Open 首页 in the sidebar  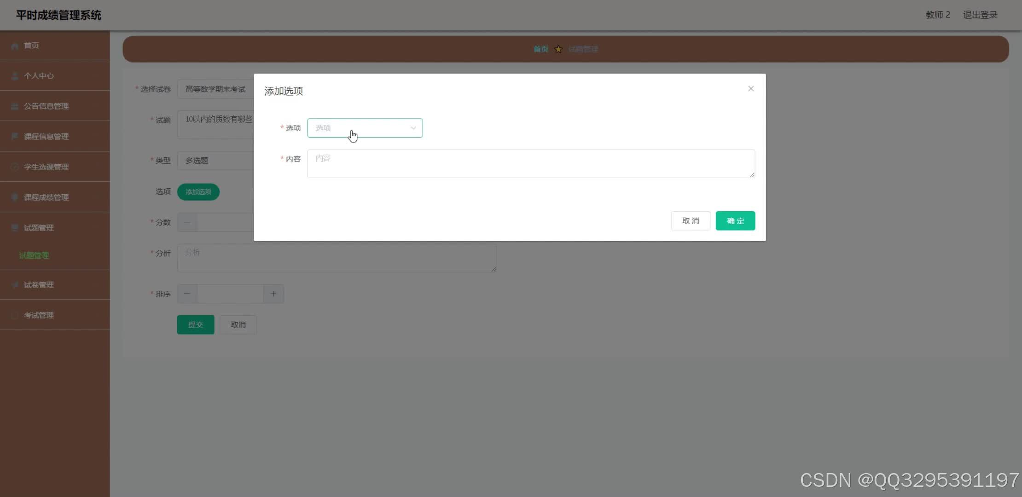click(x=55, y=45)
